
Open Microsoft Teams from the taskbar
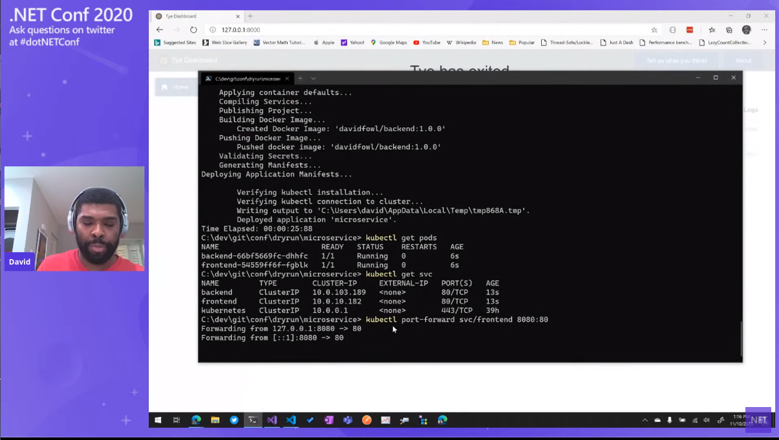click(348, 420)
